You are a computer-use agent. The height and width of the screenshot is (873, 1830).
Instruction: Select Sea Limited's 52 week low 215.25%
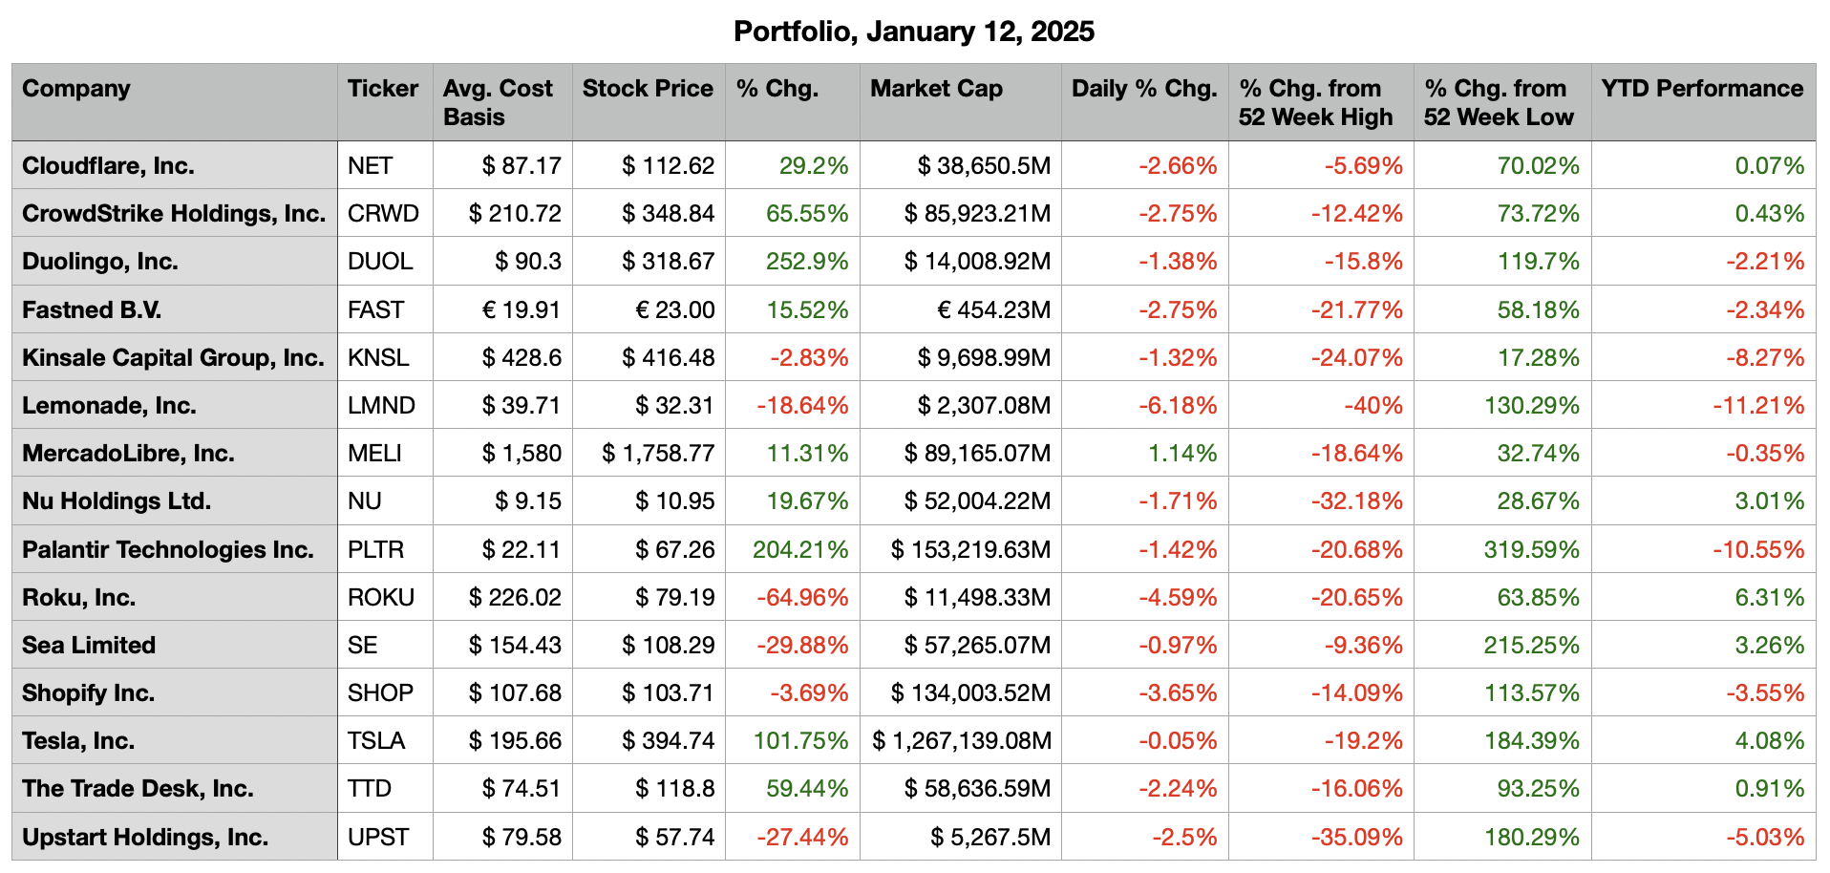(x=1531, y=646)
